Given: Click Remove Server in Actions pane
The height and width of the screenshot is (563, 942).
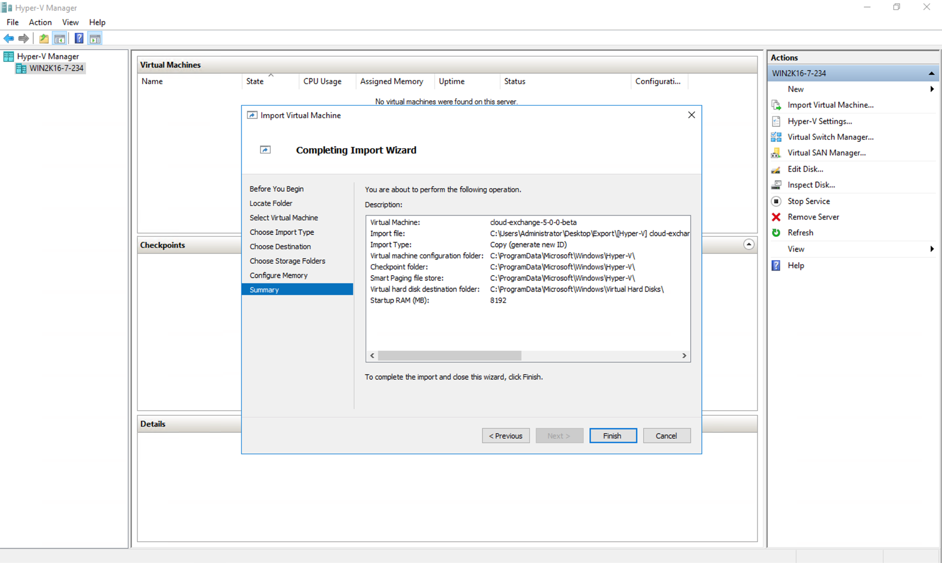Looking at the screenshot, I should [x=813, y=217].
